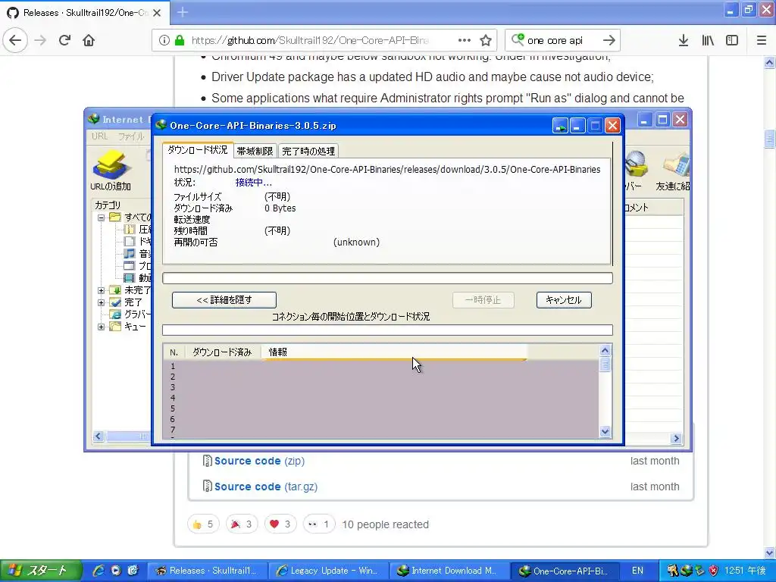Launch Internet Explorer from quick launch
The width and height of the screenshot is (776, 582).
pyautogui.click(x=99, y=570)
